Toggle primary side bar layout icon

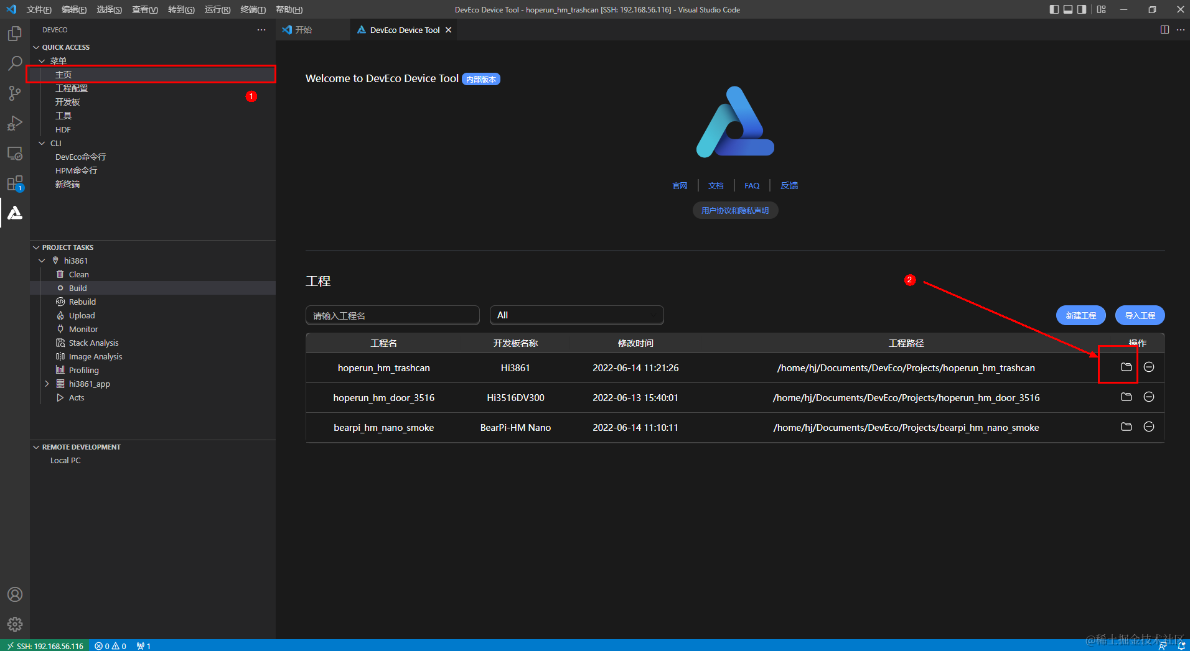(1054, 9)
